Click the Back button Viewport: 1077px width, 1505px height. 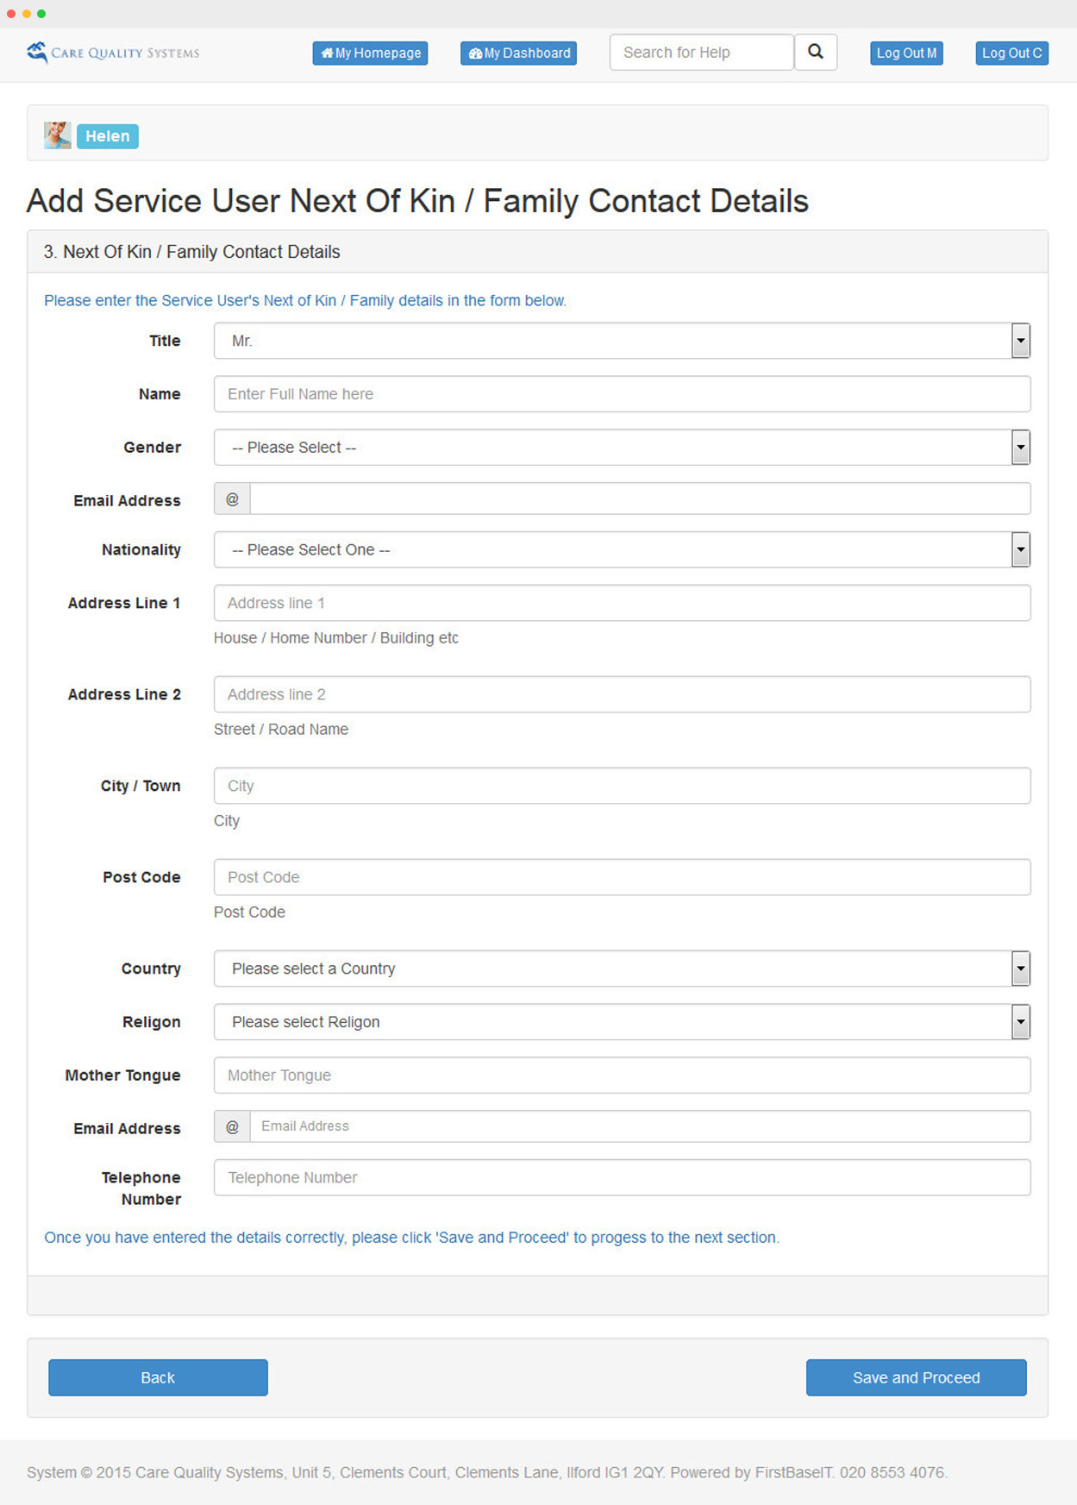(x=158, y=1377)
